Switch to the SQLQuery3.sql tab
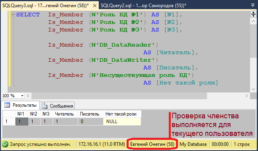Screen dimensions: 258x151 click(46, 6)
